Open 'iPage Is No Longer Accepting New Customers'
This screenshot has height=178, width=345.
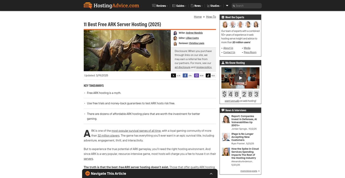click(x=242, y=137)
